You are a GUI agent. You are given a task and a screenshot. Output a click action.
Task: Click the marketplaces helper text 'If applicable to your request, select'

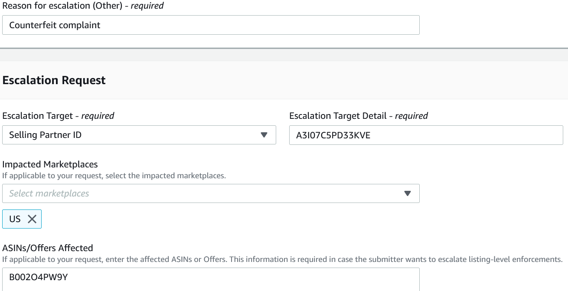click(114, 176)
